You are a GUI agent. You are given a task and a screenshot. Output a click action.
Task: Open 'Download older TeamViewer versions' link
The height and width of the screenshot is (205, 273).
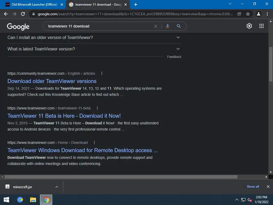coord(52,81)
